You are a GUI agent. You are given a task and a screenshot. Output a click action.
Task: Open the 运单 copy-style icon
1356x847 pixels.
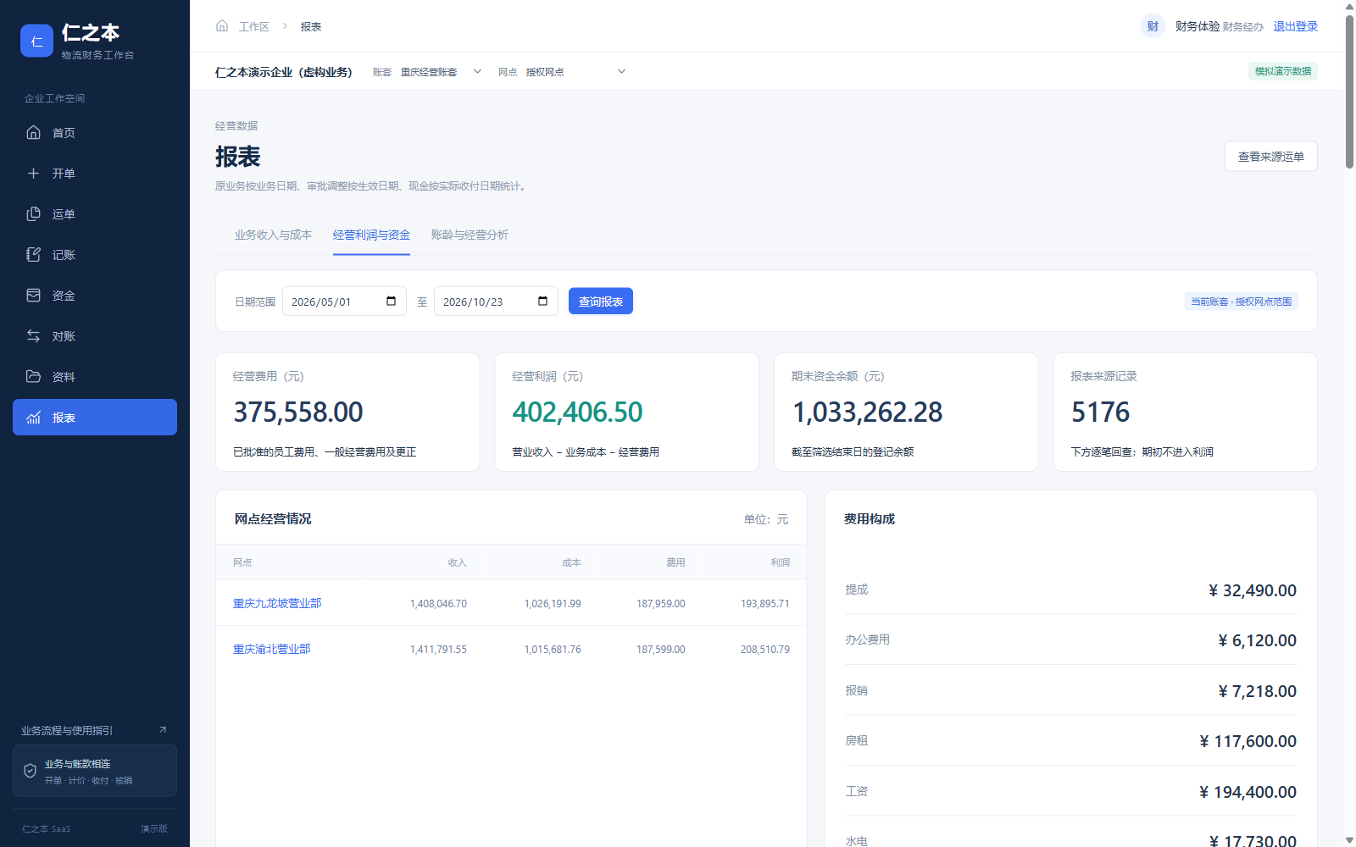(x=34, y=213)
